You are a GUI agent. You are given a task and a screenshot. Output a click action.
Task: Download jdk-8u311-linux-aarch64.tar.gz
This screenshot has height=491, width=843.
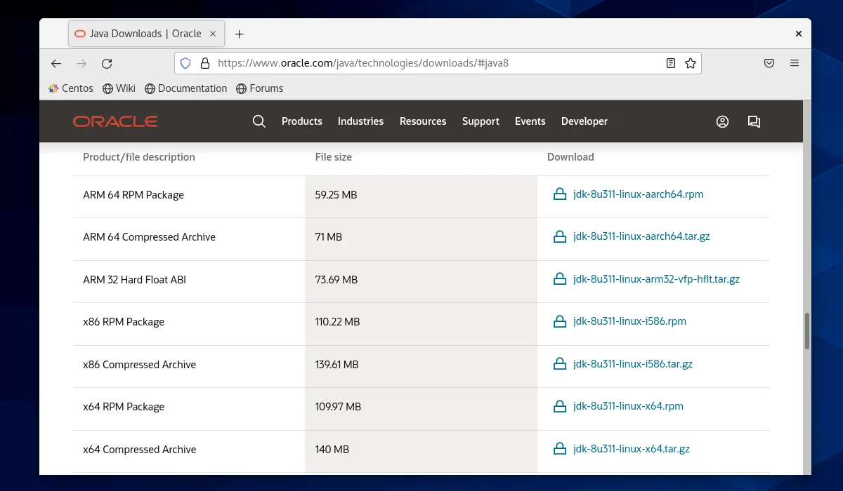tap(641, 236)
